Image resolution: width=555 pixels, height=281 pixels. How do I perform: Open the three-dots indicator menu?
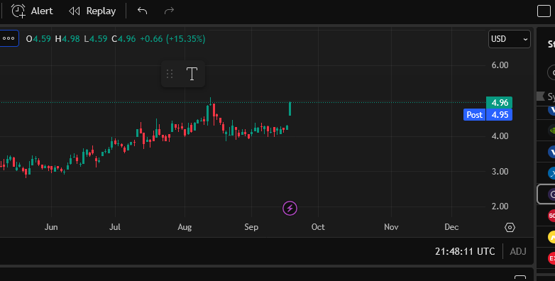9,38
